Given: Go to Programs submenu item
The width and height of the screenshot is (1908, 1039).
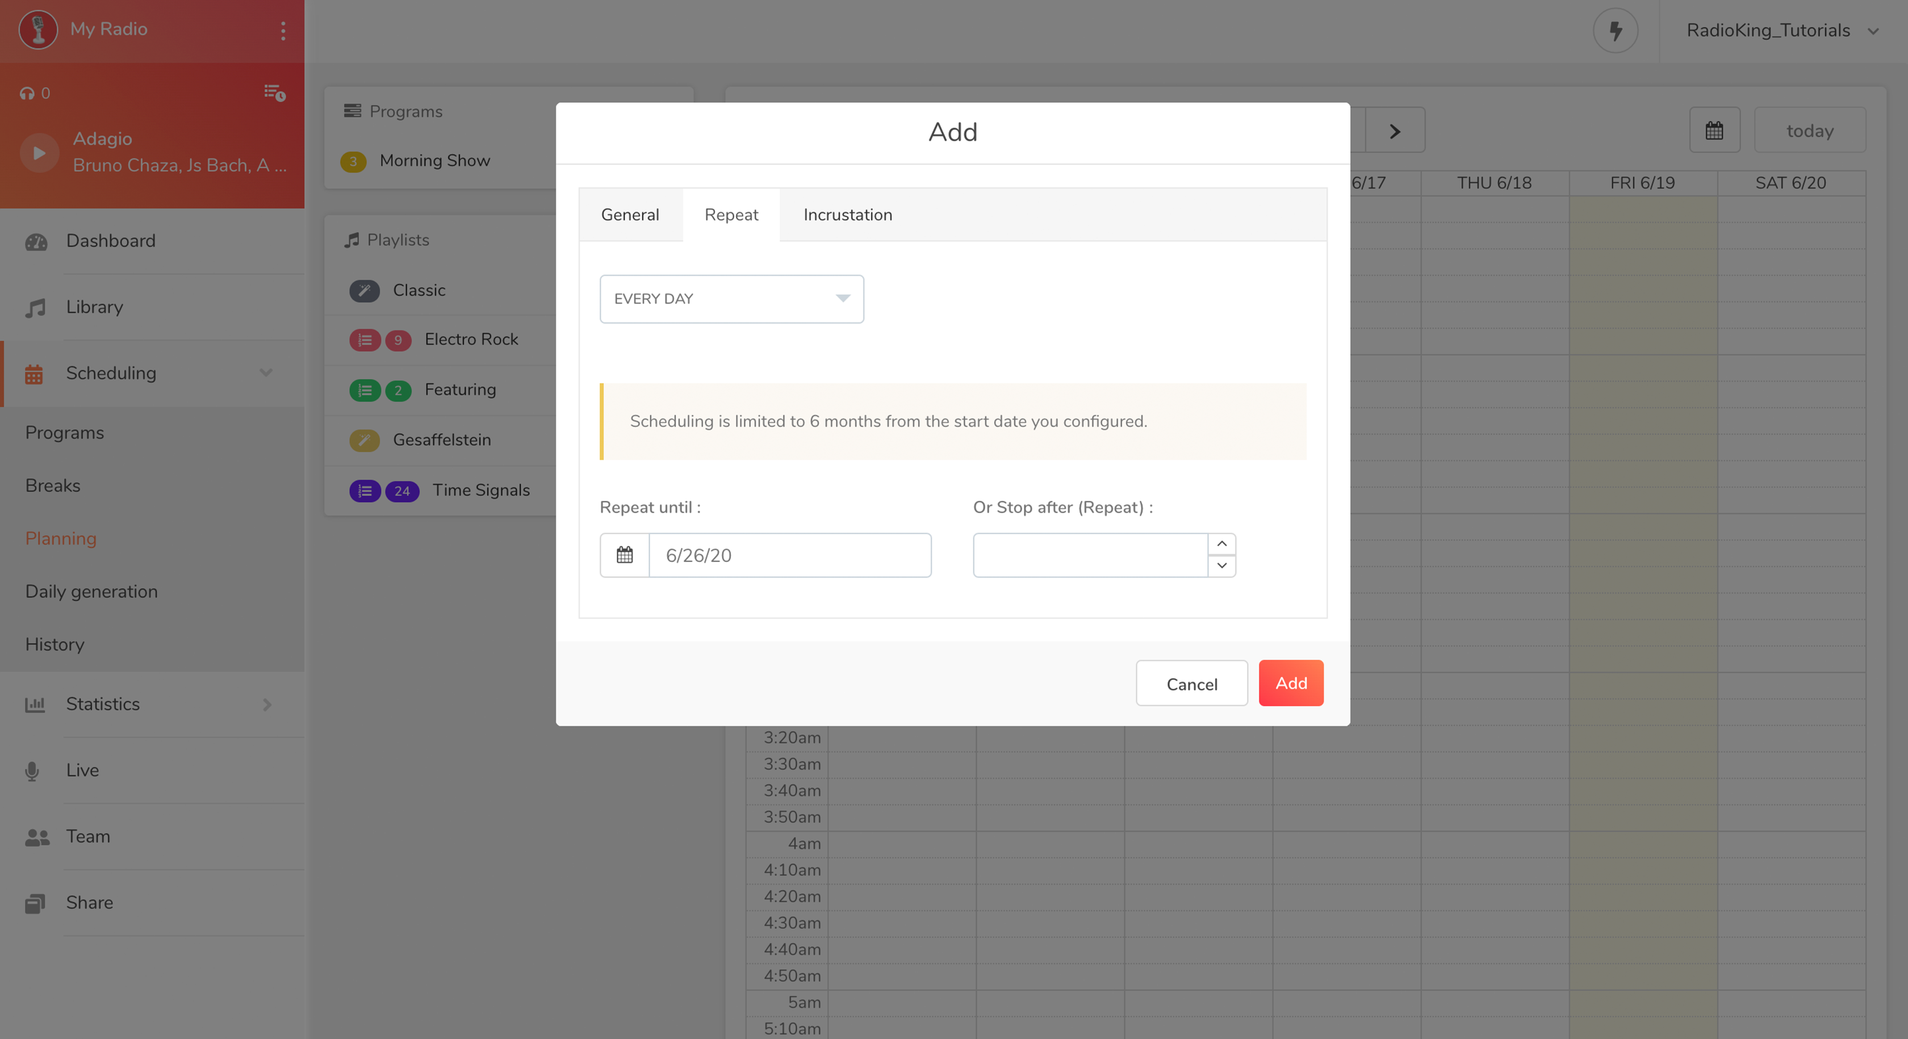Looking at the screenshot, I should click(x=64, y=433).
